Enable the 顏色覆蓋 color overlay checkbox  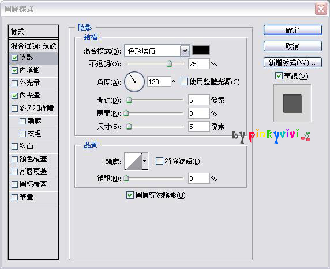tap(14, 159)
